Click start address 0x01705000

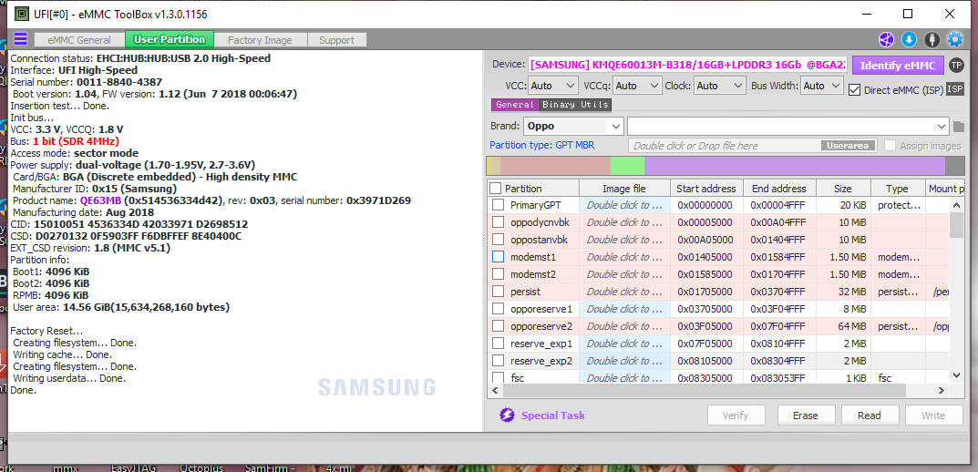705,292
